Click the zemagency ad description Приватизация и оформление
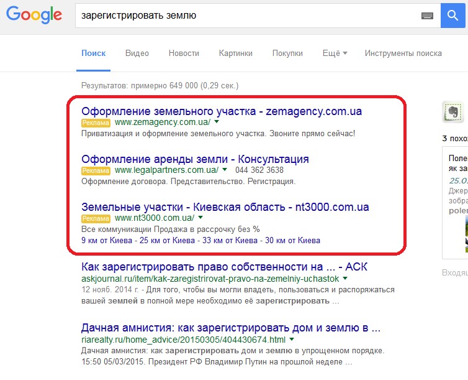This screenshot has height=380, width=468. [x=218, y=133]
